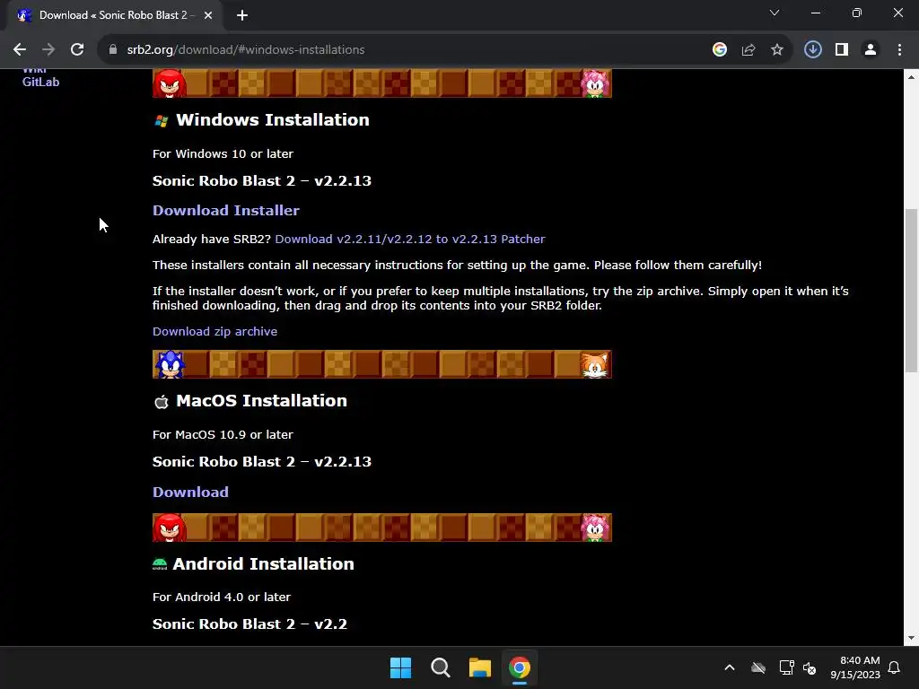This screenshot has width=919, height=689.
Task: Click the Apple logo beside MacOS Installation
Action: click(162, 402)
